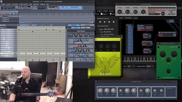Screen dimensions: 182x102
Task: Switch to the Sound library tab
Action: click(x=87, y=25)
